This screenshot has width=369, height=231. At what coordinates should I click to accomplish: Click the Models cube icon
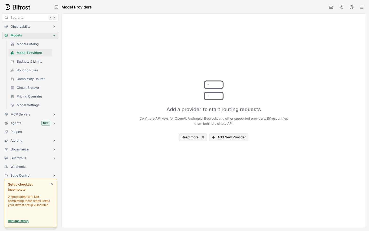[x=6, y=35]
